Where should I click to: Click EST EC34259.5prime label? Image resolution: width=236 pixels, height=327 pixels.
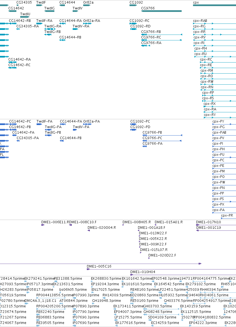165,323
